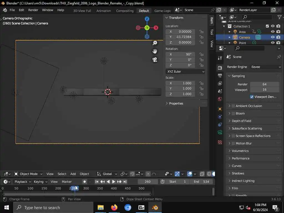Open the View Layer properties icon
The image size is (284, 213).
[x=220, y=83]
